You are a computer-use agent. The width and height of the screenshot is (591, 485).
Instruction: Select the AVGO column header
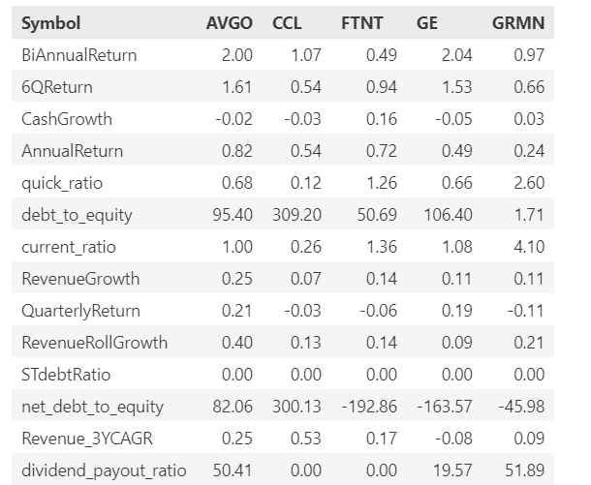coord(230,23)
